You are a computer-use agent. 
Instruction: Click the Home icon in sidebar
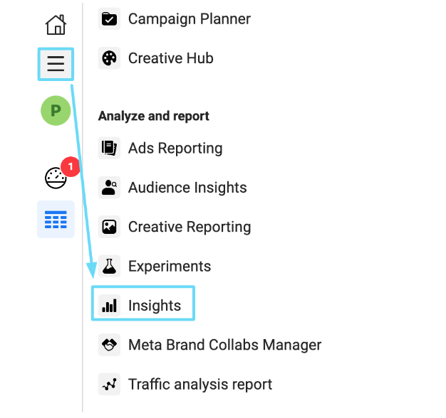point(56,25)
